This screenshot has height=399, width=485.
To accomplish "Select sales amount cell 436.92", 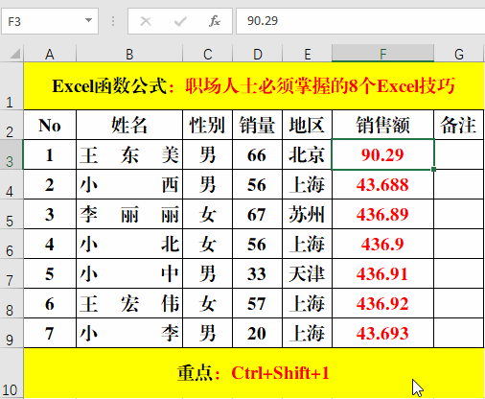I will (x=383, y=303).
